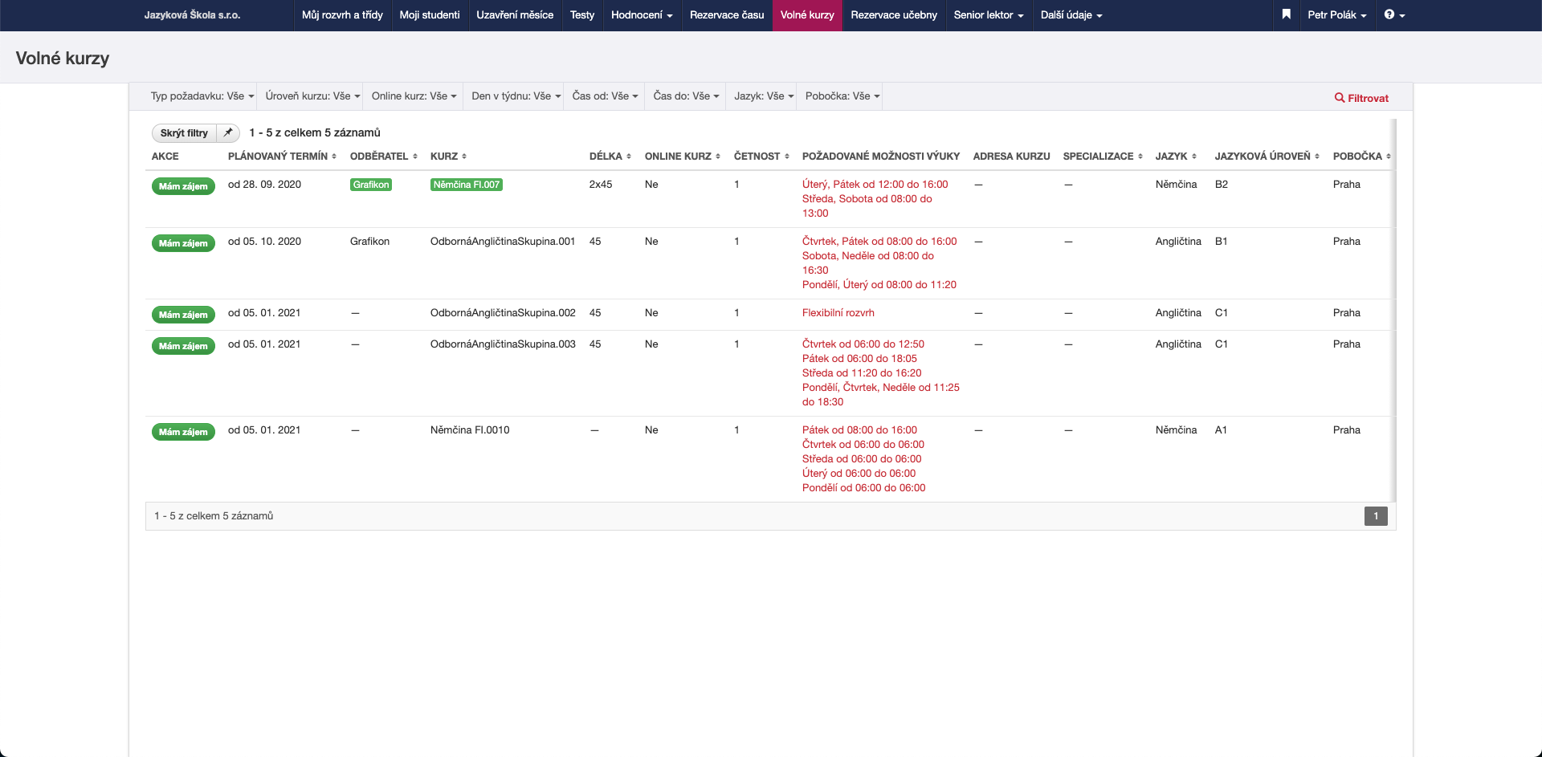This screenshot has width=1542, height=757.
Task: Sort by Jazyková úroveň column
Action: click(1267, 156)
